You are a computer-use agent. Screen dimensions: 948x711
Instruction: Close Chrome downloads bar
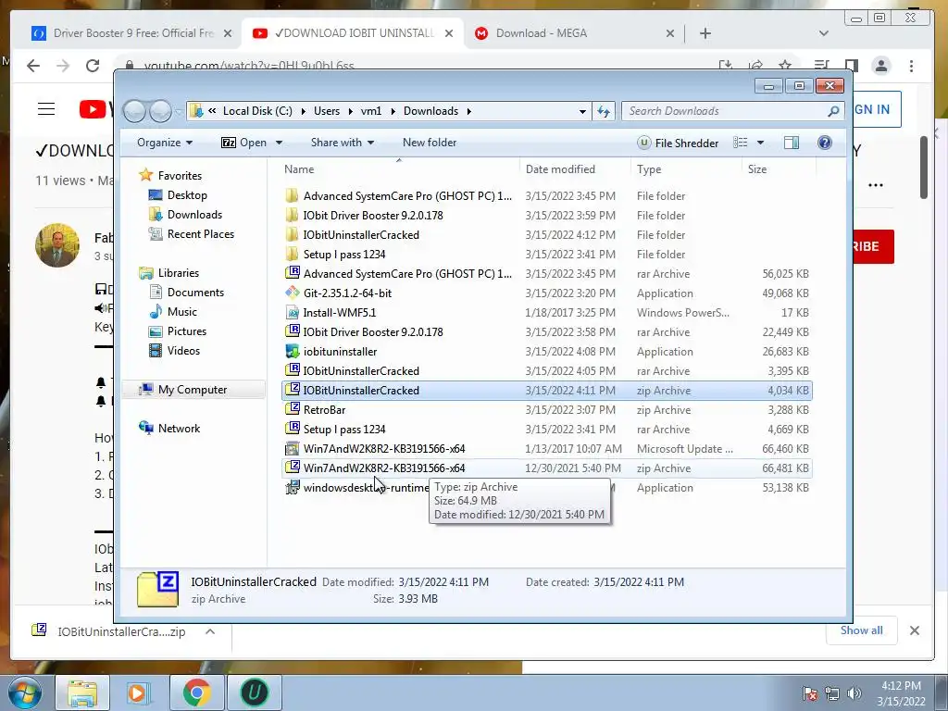pos(914,630)
